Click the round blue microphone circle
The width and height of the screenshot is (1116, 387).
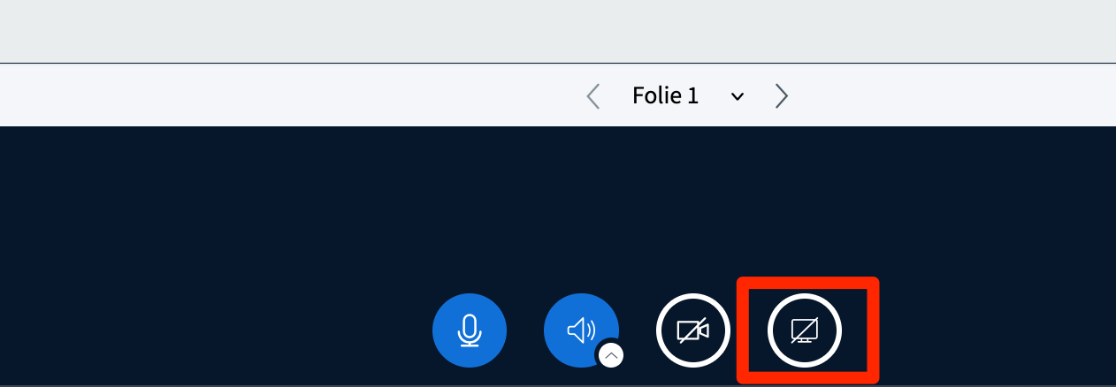[469, 330]
